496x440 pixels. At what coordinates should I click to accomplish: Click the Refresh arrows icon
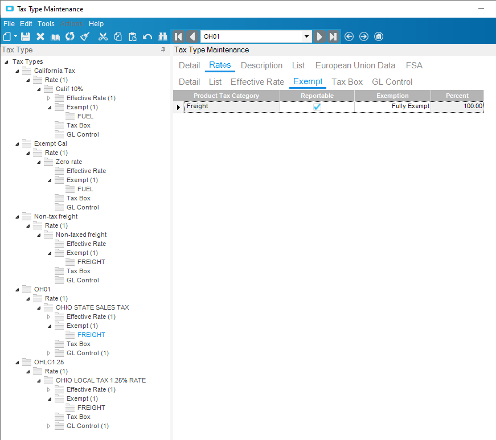pos(70,36)
